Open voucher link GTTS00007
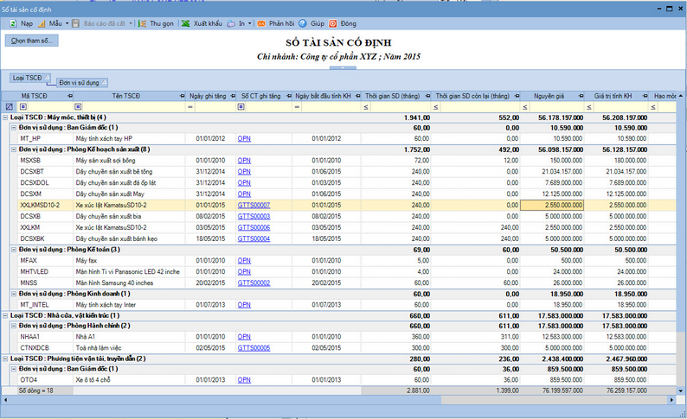The width and height of the screenshot is (687, 419). point(254,205)
